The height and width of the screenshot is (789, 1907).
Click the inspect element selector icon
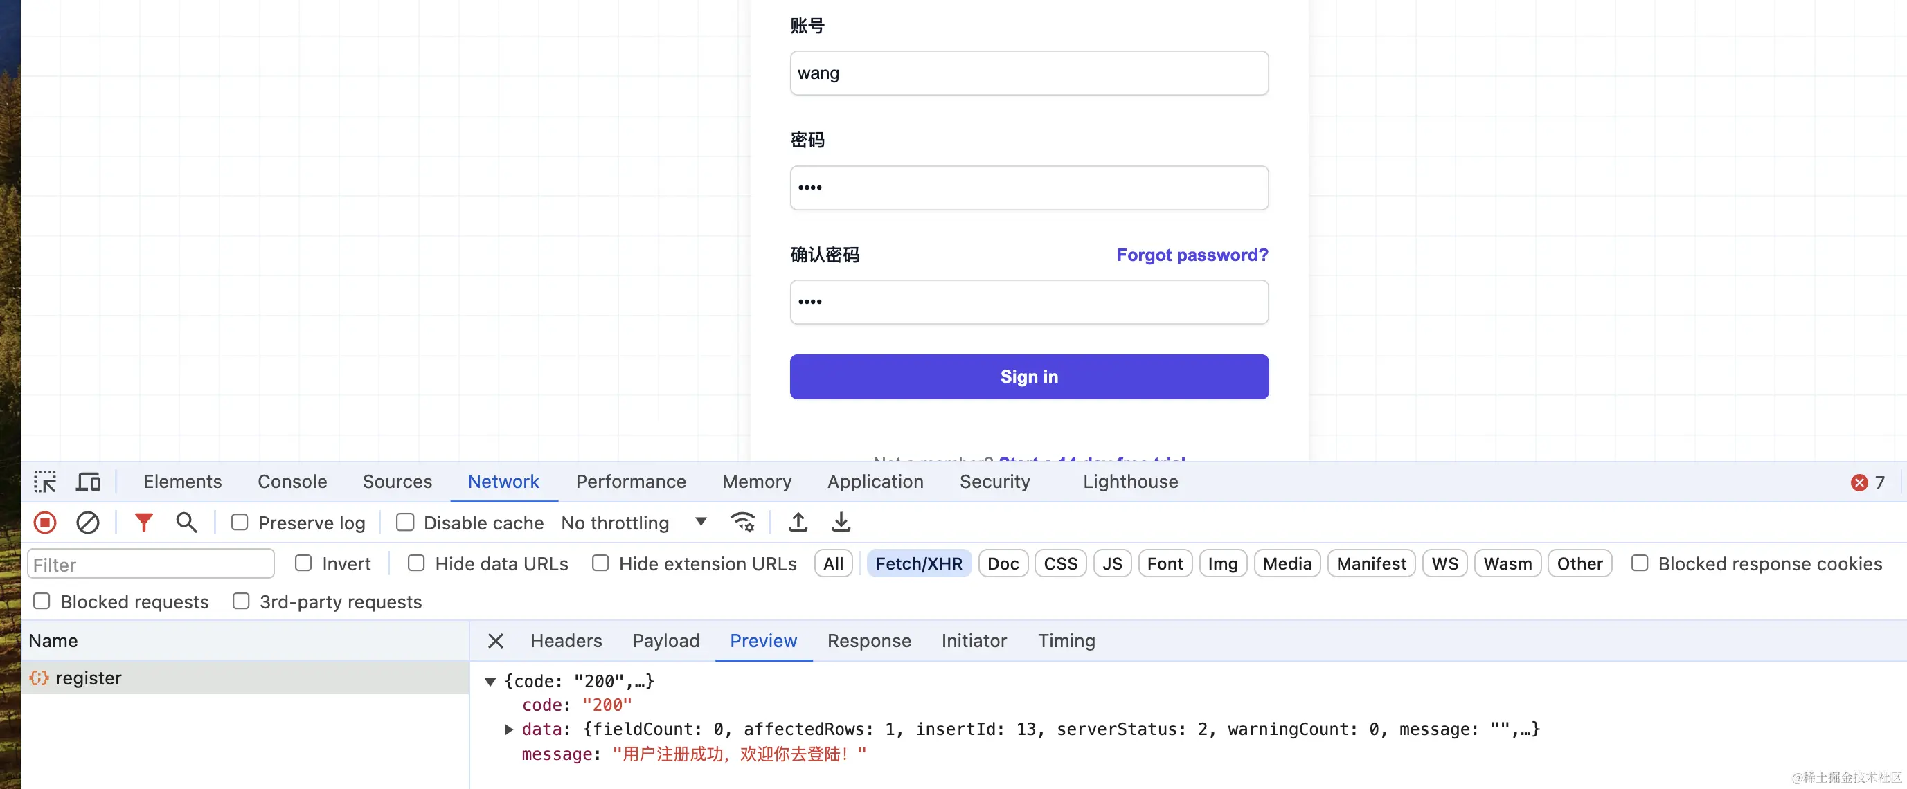(45, 482)
